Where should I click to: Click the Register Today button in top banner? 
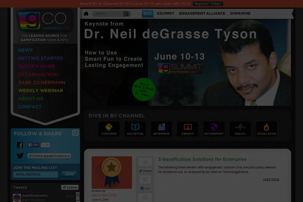click(x=208, y=4)
